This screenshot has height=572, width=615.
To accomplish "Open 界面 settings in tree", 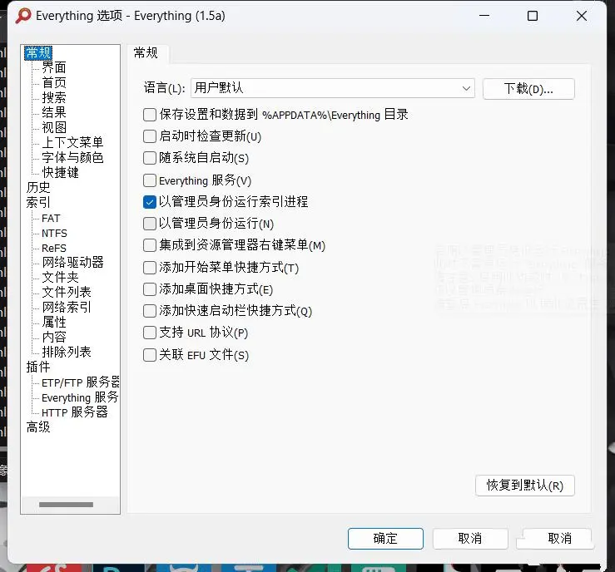I will click(54, 67).
